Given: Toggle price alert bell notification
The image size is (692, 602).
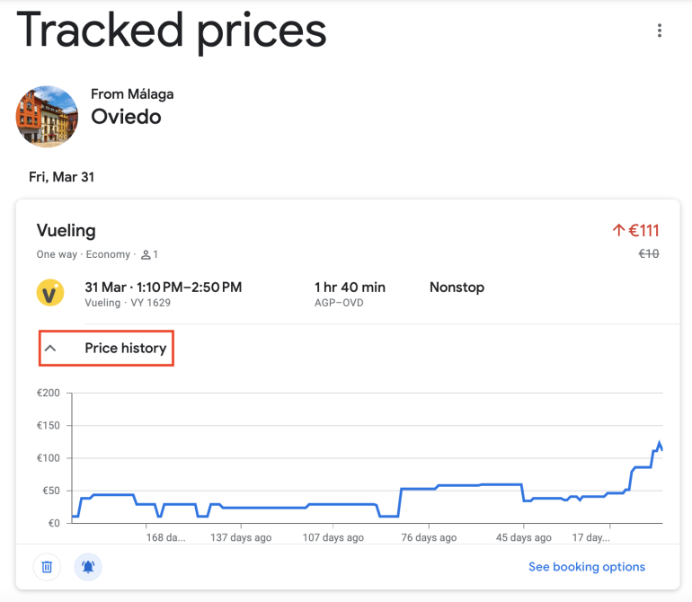Looking at the screenshot, I should [88, 567].
